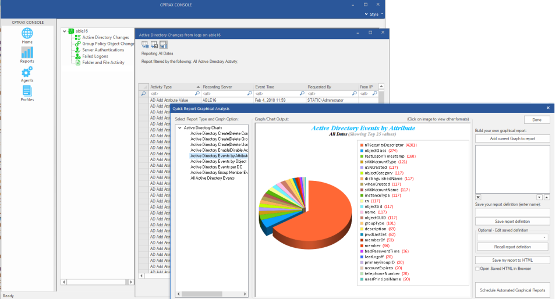Click the first report toolbar icon with clock

tap(145, 44)
